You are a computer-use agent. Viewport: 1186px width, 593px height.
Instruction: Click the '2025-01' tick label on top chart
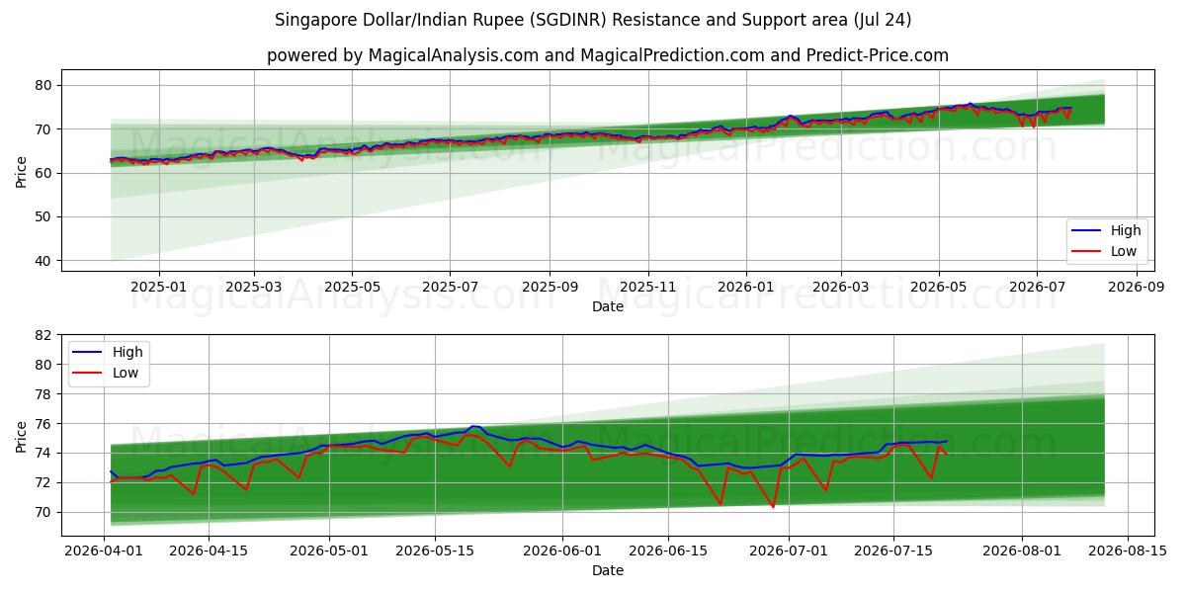coord(159,287)
